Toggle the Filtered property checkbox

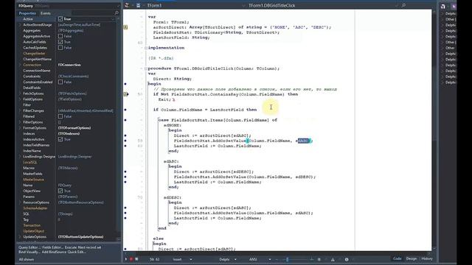60,116
